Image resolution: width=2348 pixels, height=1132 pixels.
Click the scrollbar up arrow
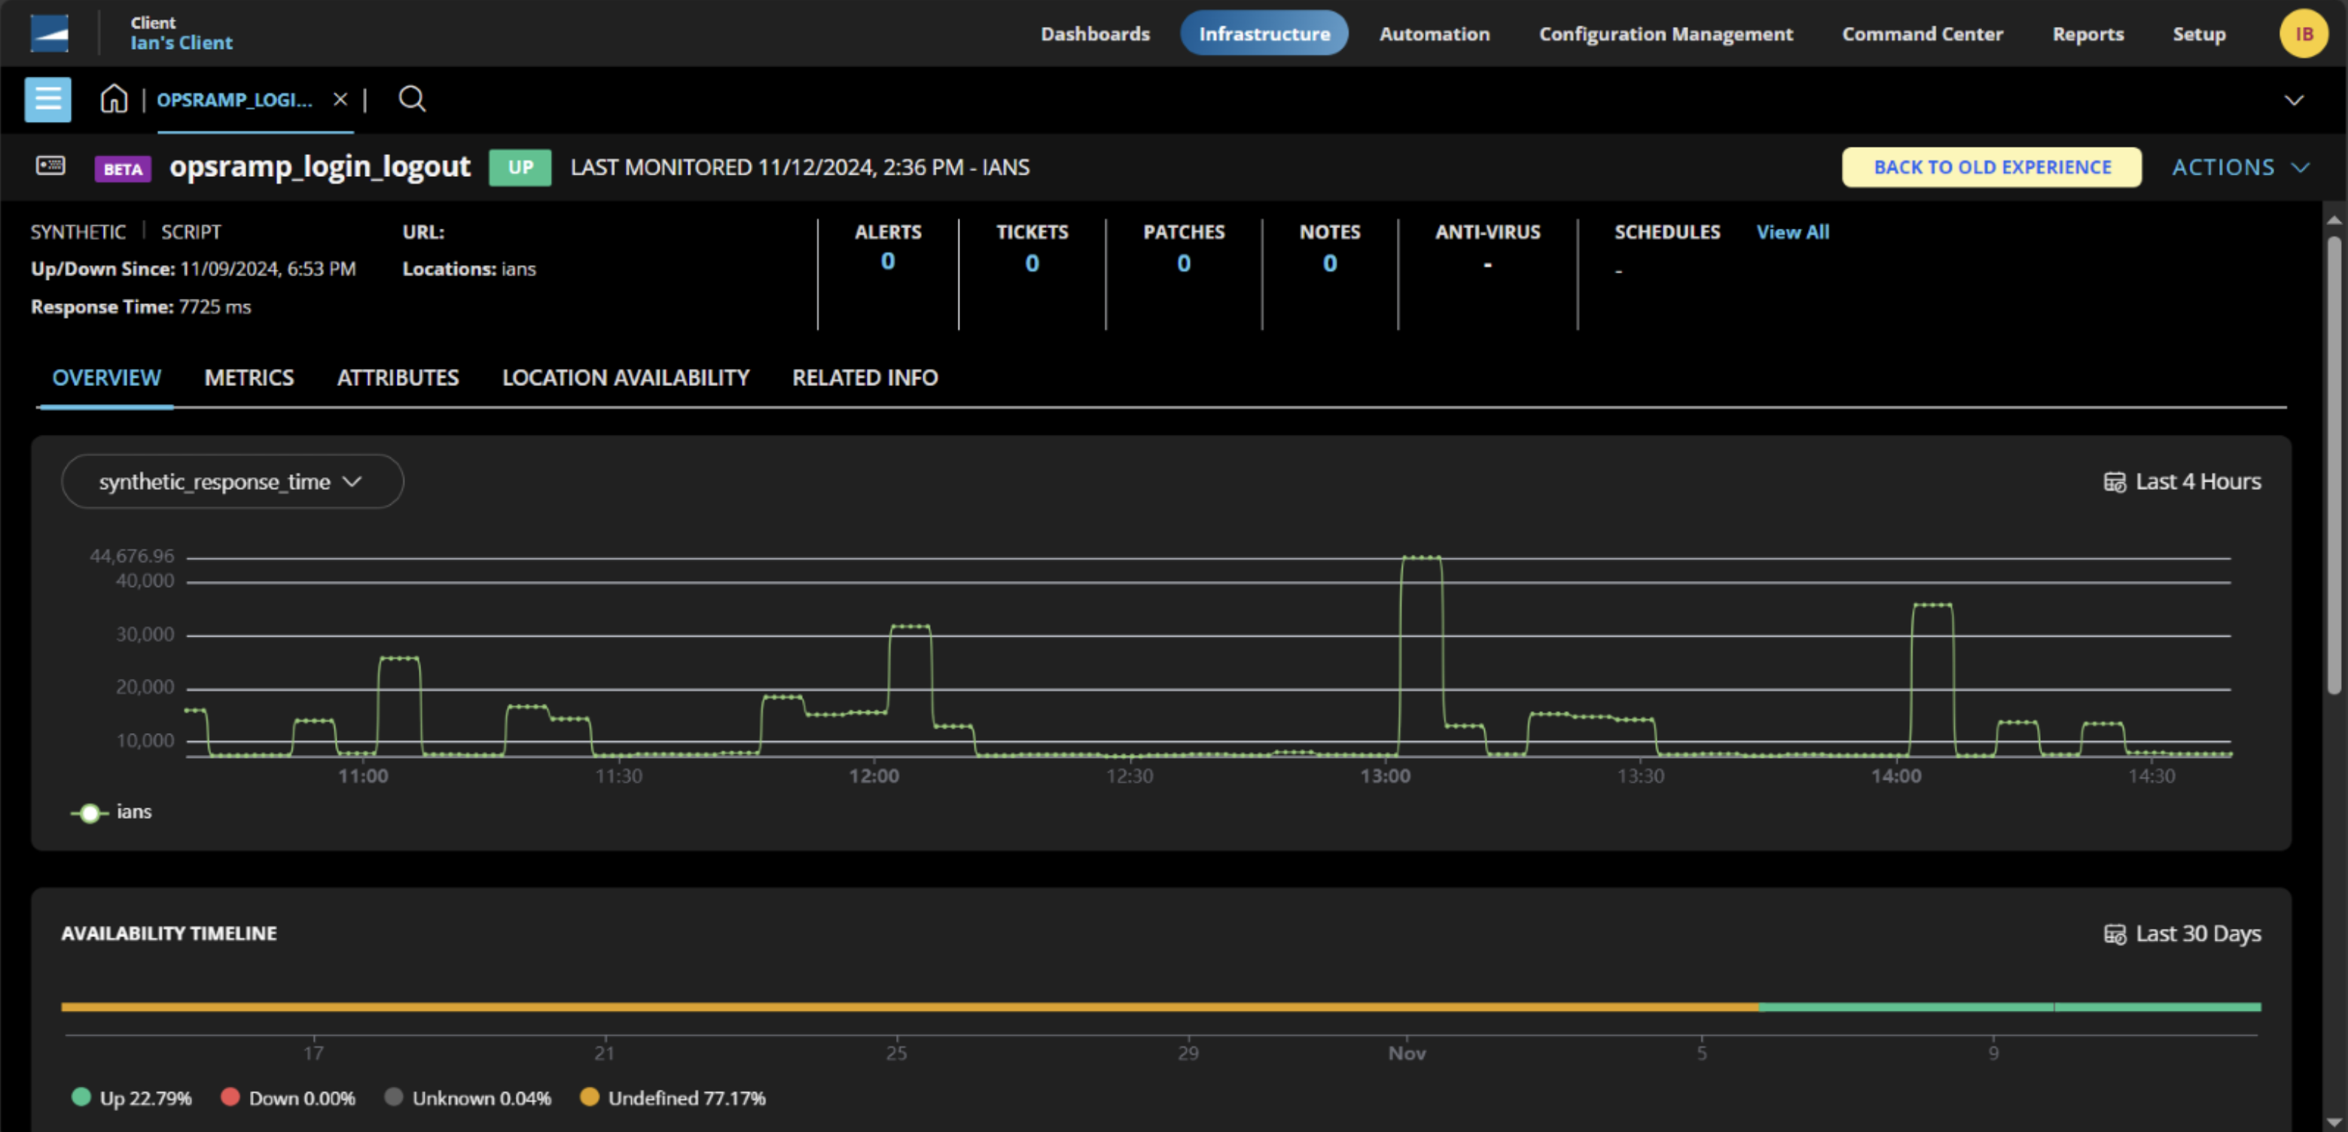click(2334, 220)
